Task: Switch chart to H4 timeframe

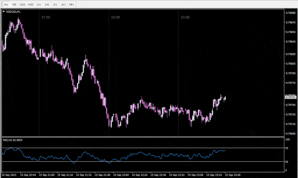Action: point(47,4)
